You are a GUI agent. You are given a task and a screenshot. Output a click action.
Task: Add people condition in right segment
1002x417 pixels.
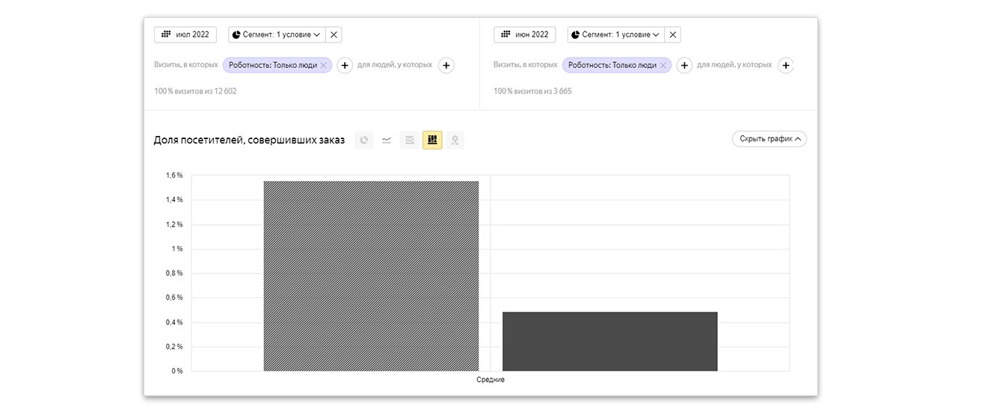(x=785, y=66)
